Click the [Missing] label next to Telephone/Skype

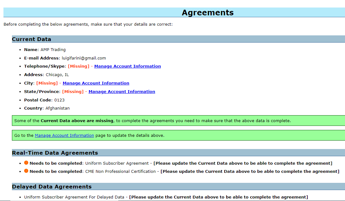coord(78,66)
